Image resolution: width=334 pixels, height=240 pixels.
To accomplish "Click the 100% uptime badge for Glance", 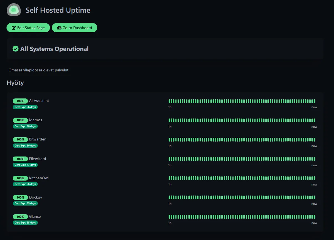I will click(20, 216).
